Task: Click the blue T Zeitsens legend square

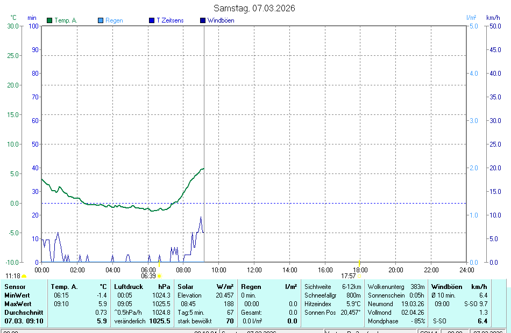Action: (x=151, y=20)
